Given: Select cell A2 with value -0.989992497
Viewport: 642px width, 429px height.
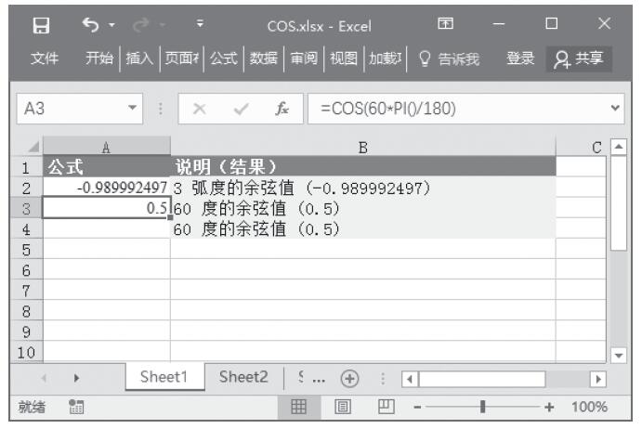Looking at the screenshot, I should 107,188.
